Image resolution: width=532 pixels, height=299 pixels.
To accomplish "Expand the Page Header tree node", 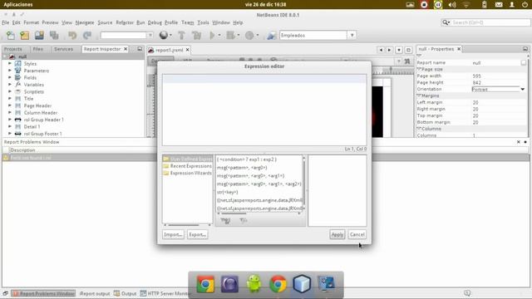I will click(10, 105).
